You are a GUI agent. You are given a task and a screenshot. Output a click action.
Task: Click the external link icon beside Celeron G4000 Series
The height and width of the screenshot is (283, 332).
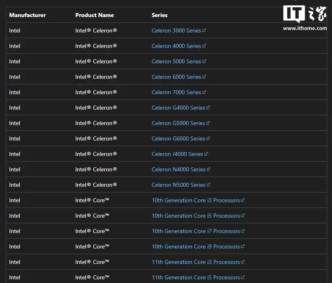click(x=208, y=107)
